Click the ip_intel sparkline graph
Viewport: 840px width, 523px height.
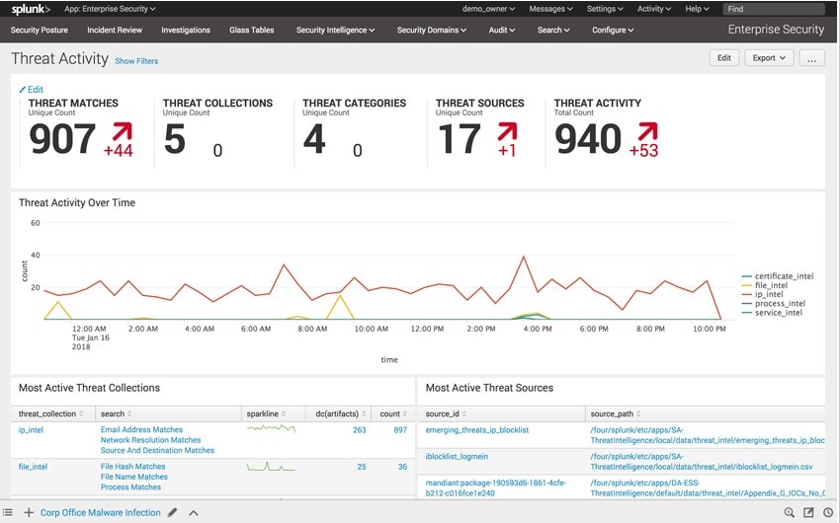271,428
